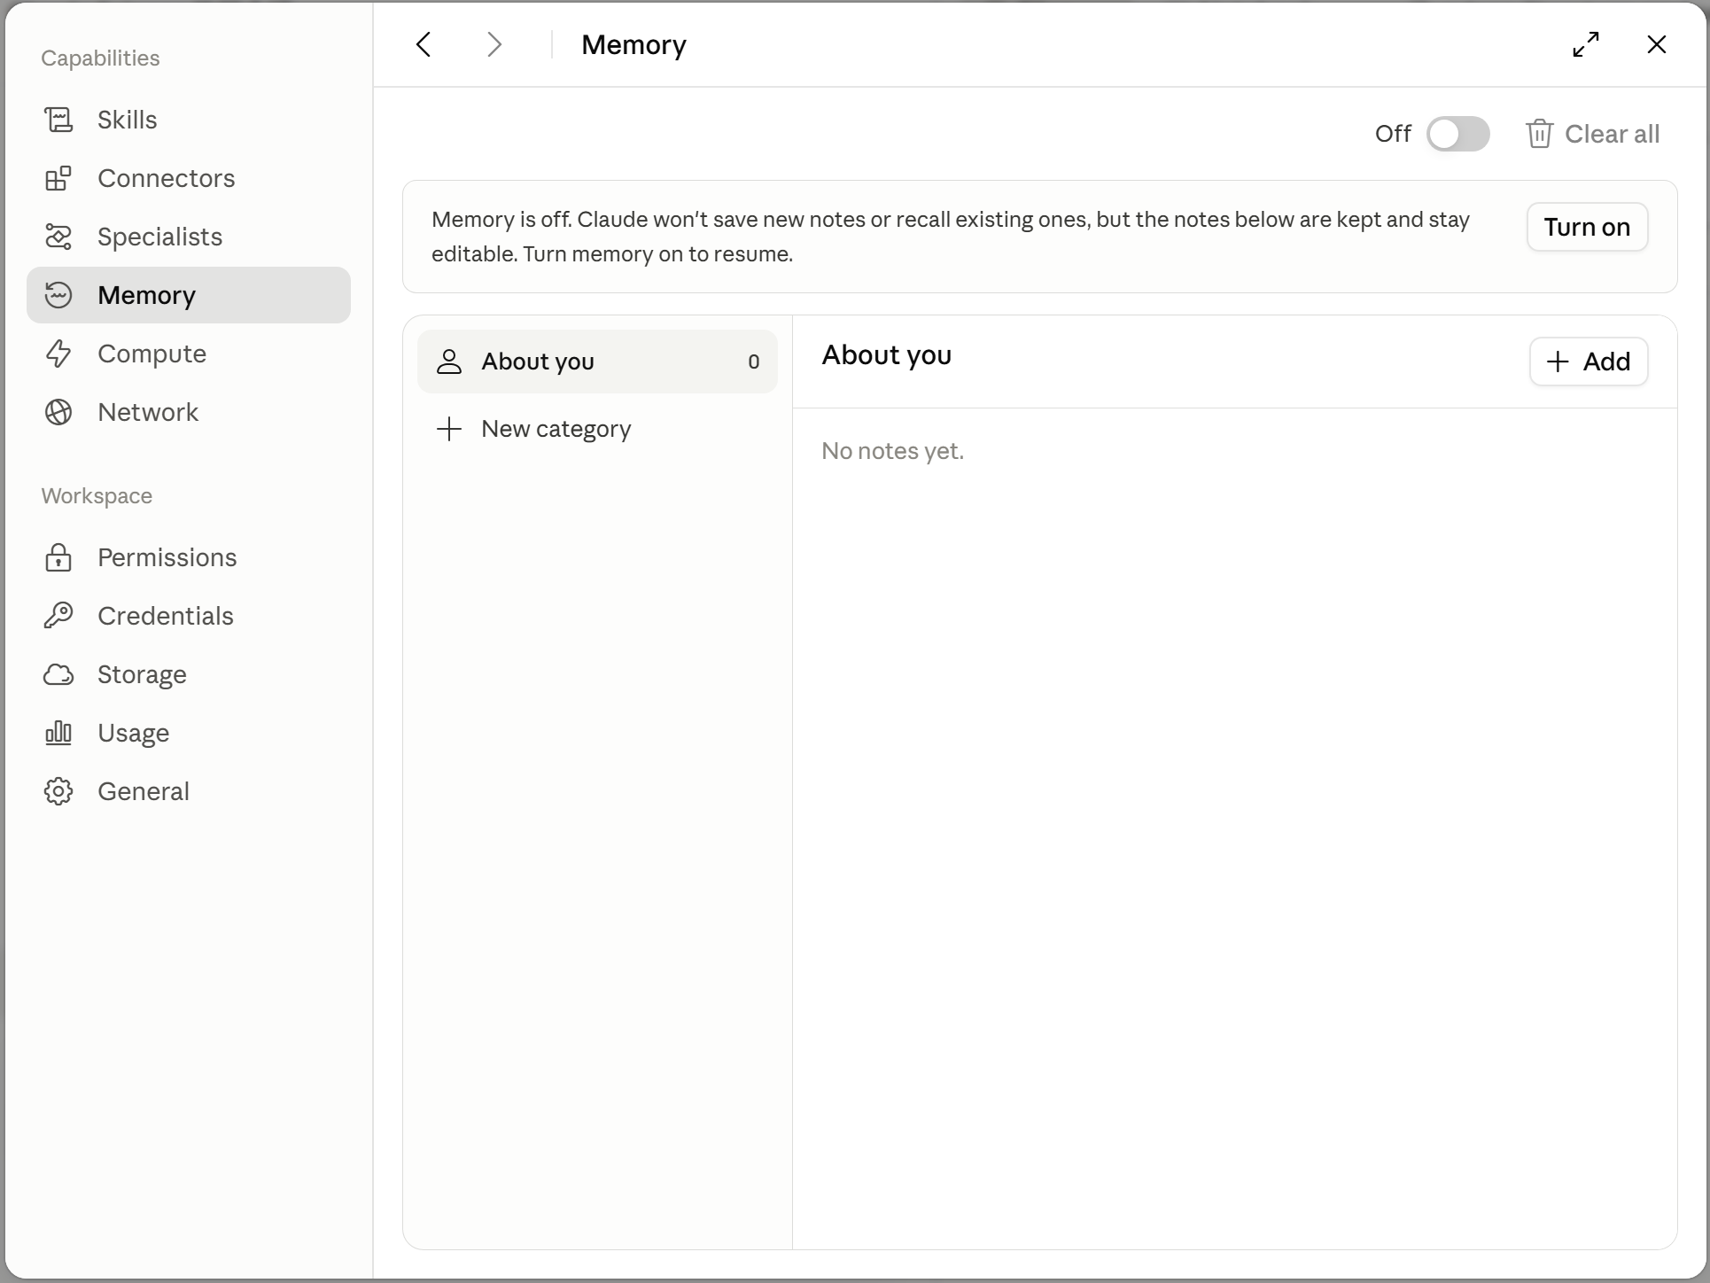View the Usage page
The image size is (1710, 1283).
point(189,733)
